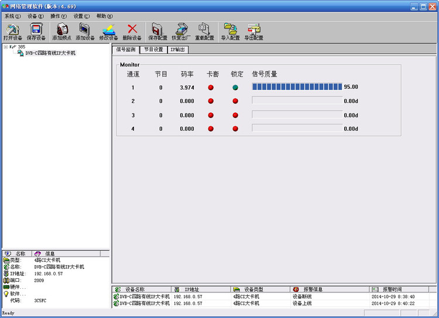439x318 pixels.
Task: Click the 导入配置 folder icon
Action: [231, 29]
